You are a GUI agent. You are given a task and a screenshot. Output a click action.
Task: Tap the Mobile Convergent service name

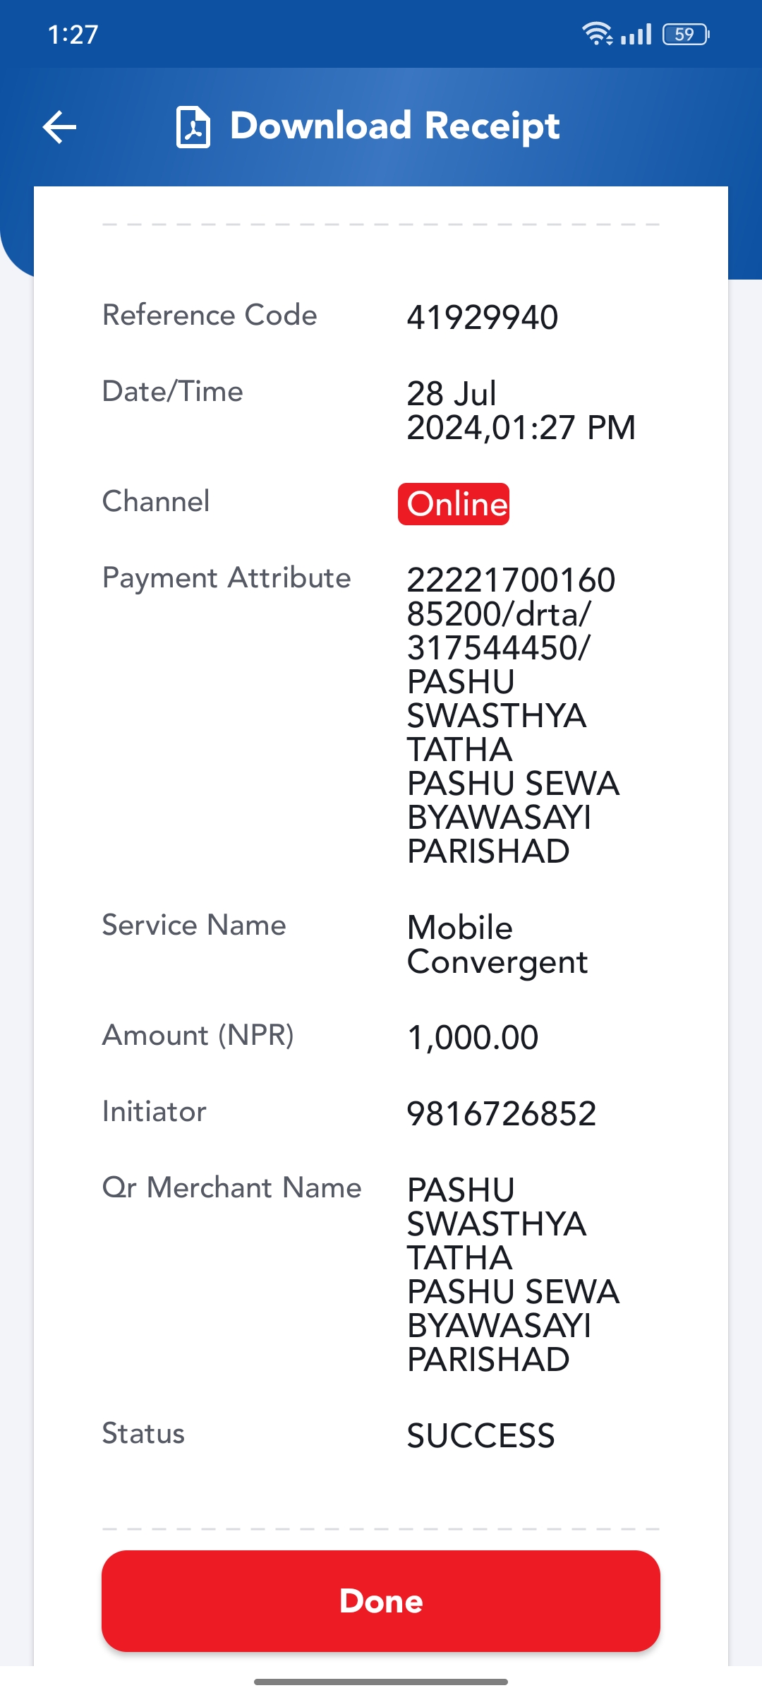point(497,945)
